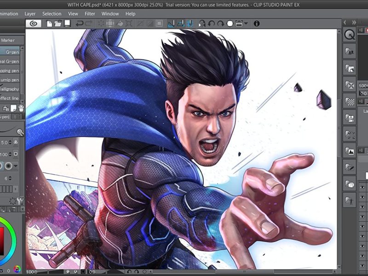Click Fit to Screen icon
The height and width of the screenshot is (276, 368).
point(239,23)
